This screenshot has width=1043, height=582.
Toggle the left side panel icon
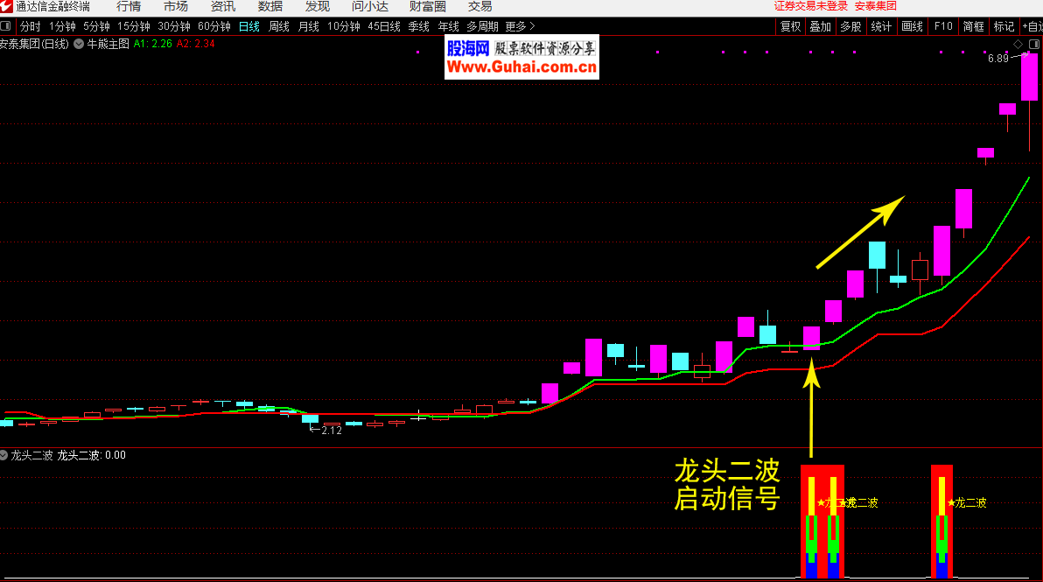click(x=7, y=26)
